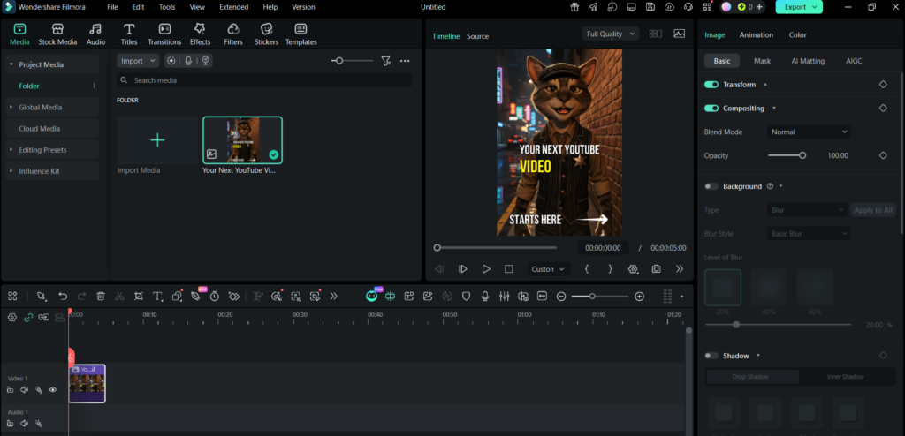
Task: Click the Search media field
Action: 264,80
